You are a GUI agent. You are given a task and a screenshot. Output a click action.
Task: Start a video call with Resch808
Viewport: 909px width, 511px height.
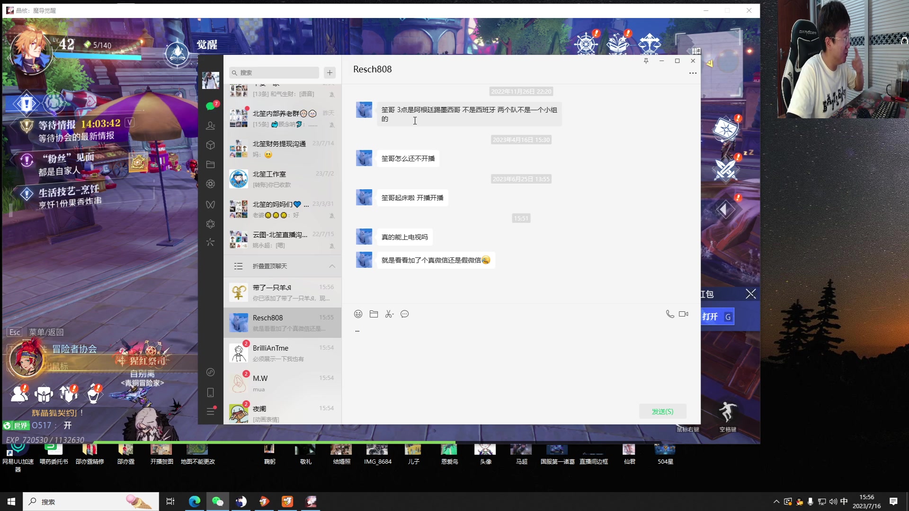point(684,314)
